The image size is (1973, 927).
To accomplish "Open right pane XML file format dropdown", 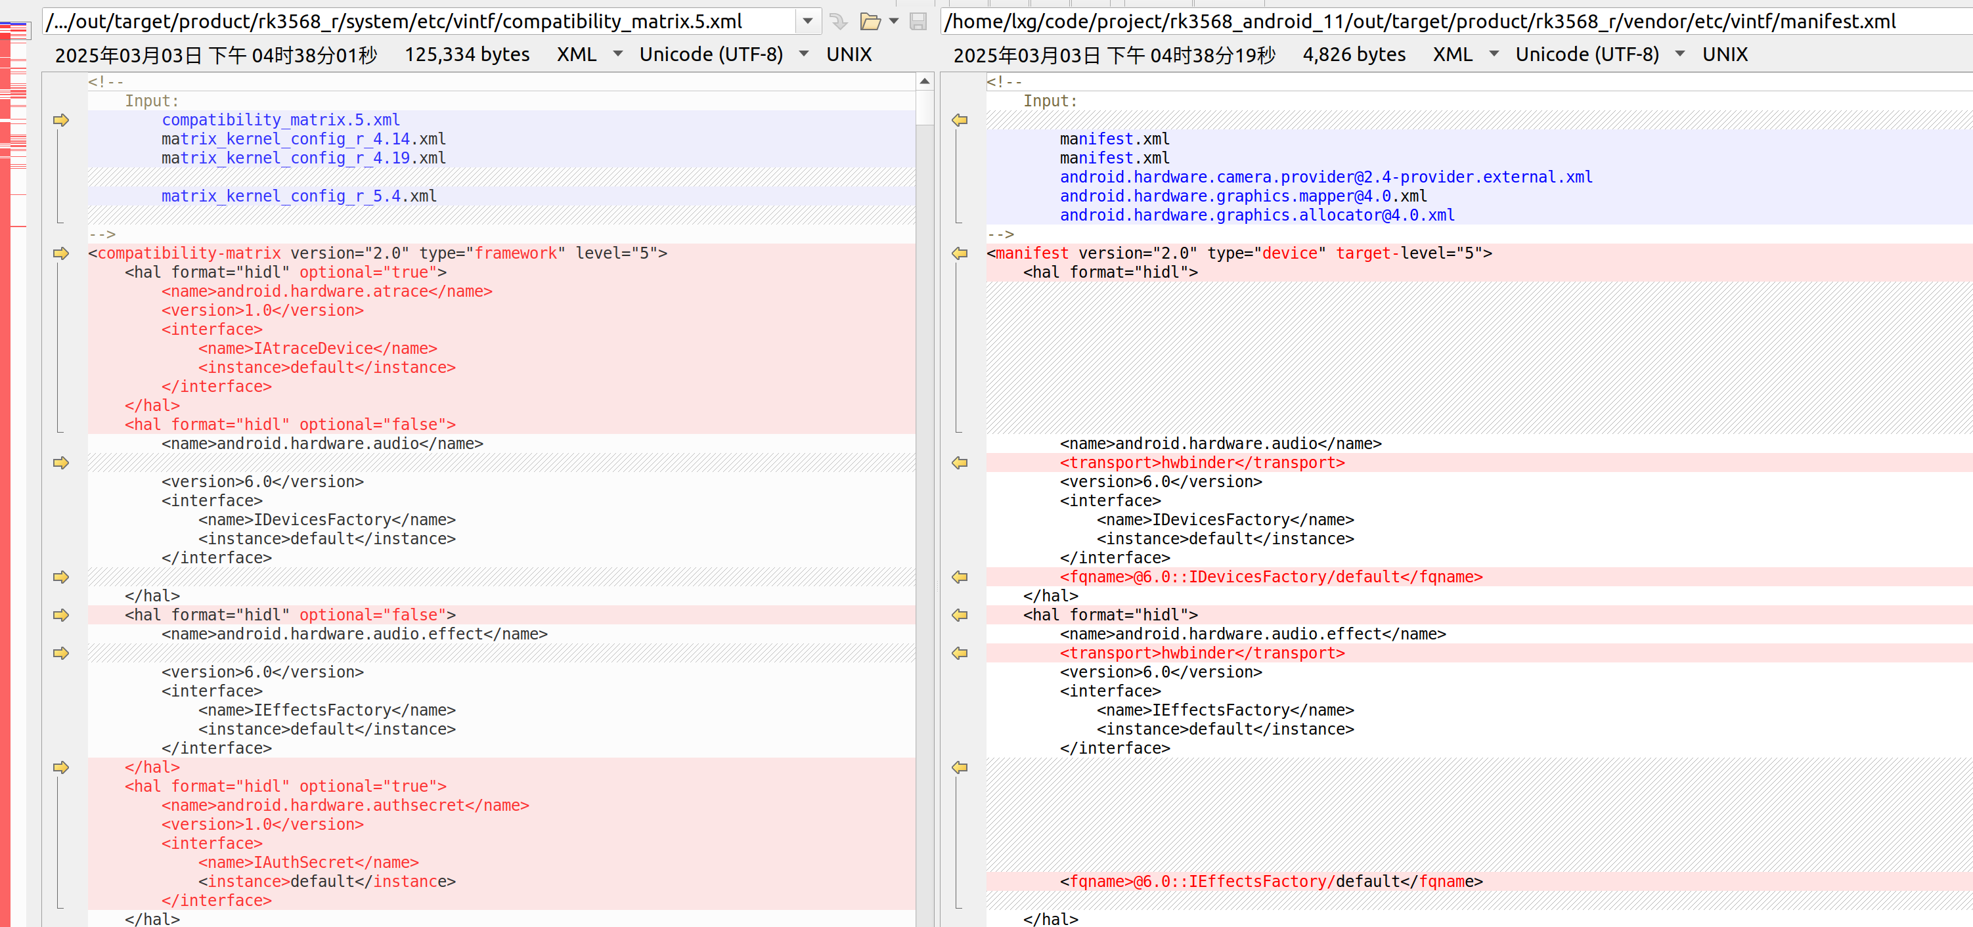I will pos(1494,54).
